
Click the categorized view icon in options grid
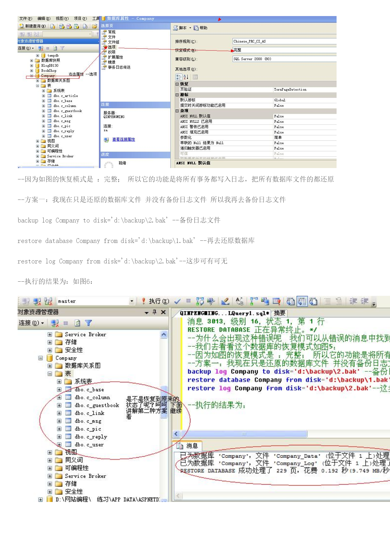tap(179, 77)
